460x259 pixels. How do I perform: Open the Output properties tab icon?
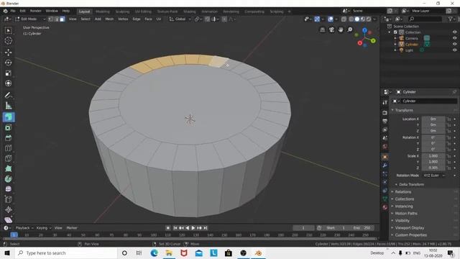(x=385, y=121)
